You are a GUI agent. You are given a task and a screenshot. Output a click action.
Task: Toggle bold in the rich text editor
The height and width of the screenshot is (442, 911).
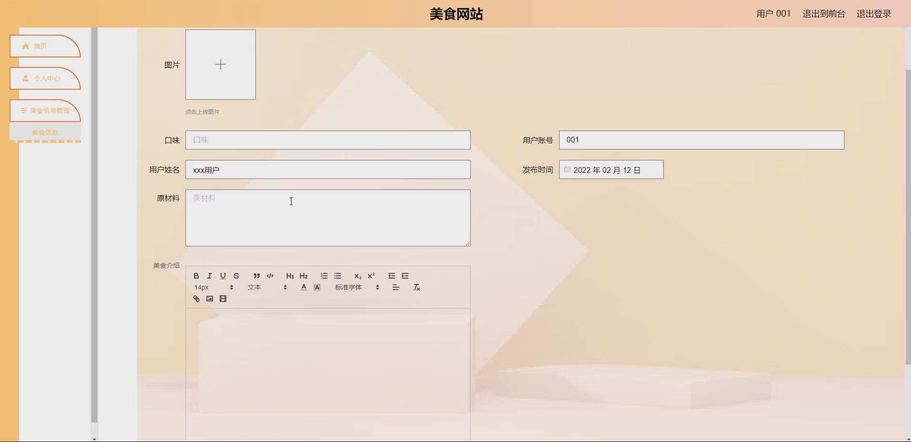[x=196, y=276]
